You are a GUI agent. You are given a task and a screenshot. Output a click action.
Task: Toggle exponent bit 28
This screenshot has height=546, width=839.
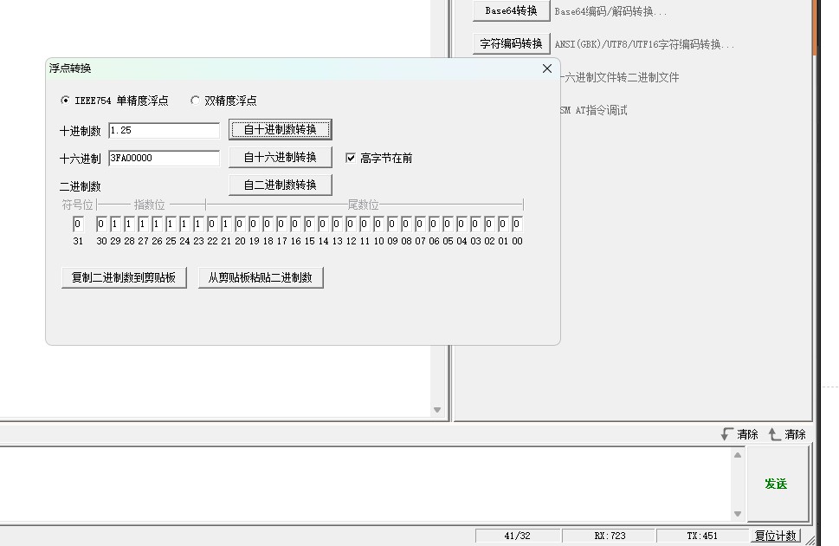point(129,224)
